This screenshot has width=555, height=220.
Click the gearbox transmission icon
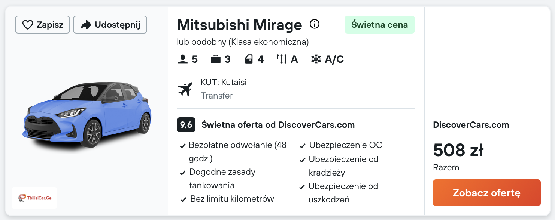(281, 59)
